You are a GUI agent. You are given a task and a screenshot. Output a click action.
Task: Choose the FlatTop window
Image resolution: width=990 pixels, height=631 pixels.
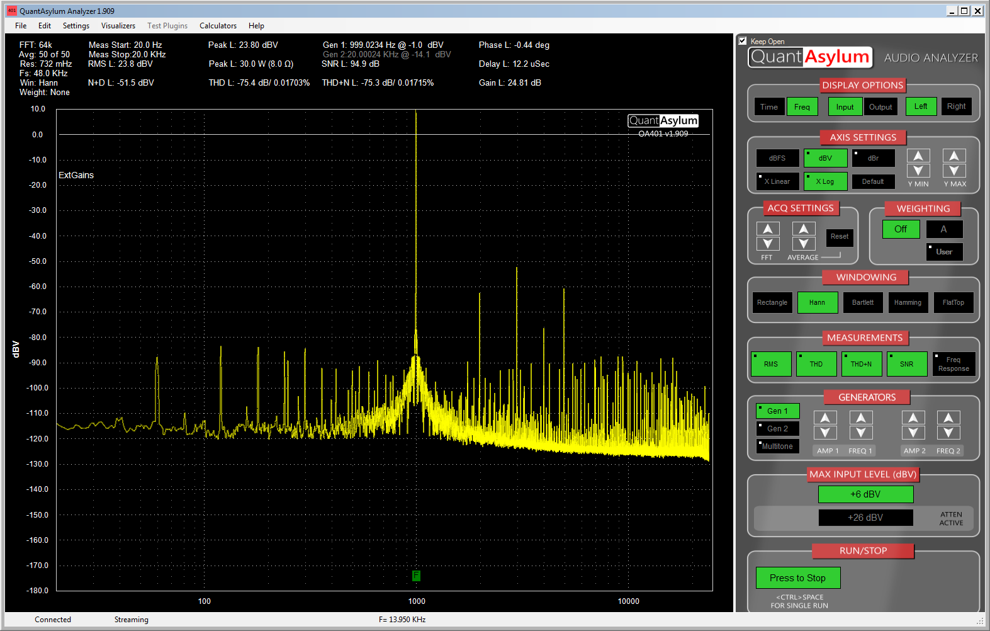click(953, 303)
